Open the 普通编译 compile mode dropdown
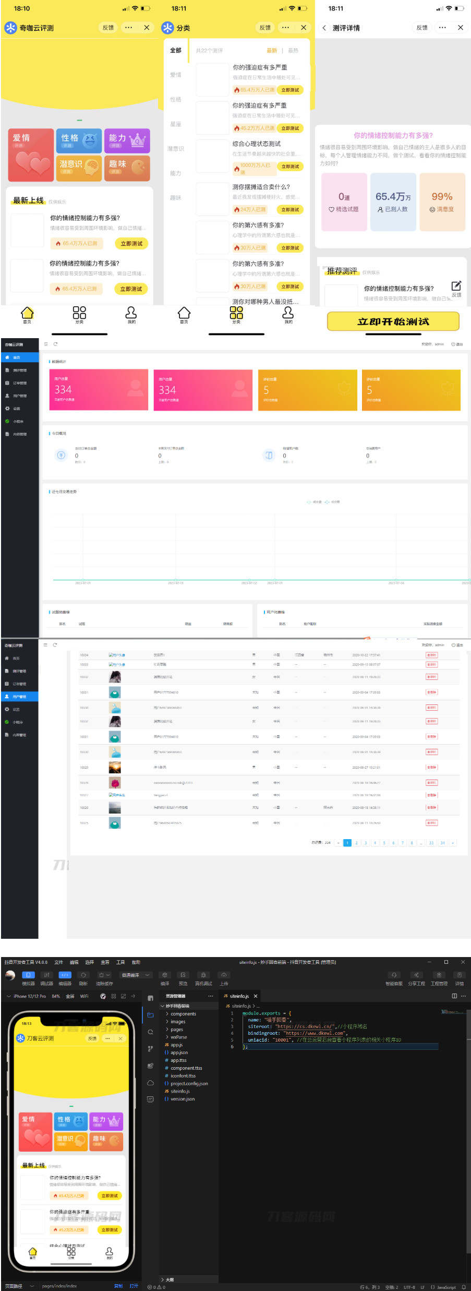 point(135,975)
